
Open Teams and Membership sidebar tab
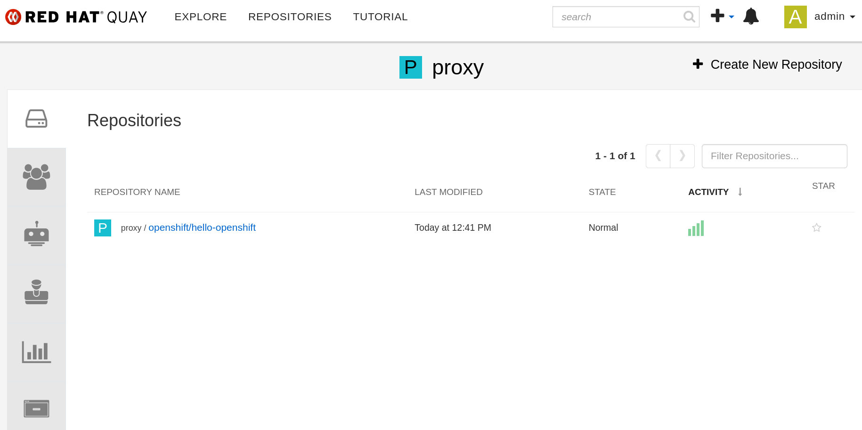pos(36,177)
